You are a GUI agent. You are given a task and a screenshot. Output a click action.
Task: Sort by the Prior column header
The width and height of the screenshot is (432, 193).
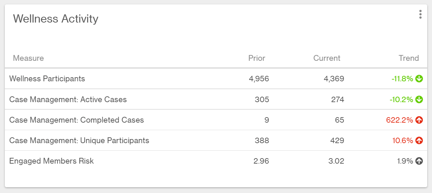[257, 58]
